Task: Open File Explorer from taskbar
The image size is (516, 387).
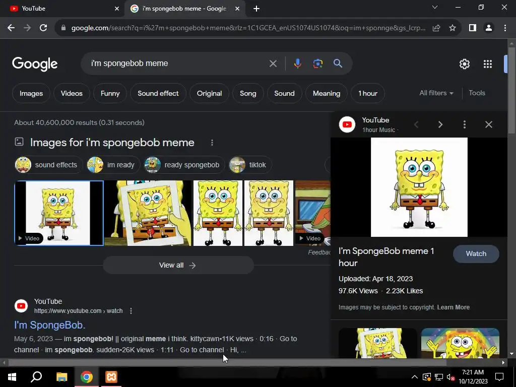Action: [x=61, y=377]
